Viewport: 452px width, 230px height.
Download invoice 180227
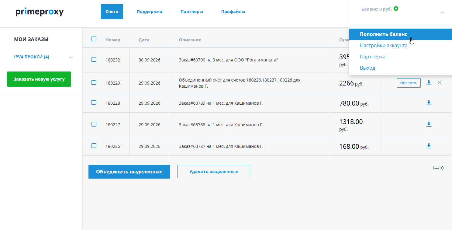tap(429, 124)
